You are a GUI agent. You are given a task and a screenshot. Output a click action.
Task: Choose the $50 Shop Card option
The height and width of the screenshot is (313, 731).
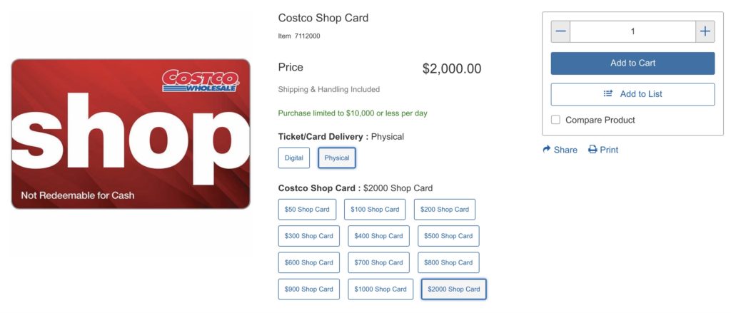pyautogui.click(x=308, y=210)
